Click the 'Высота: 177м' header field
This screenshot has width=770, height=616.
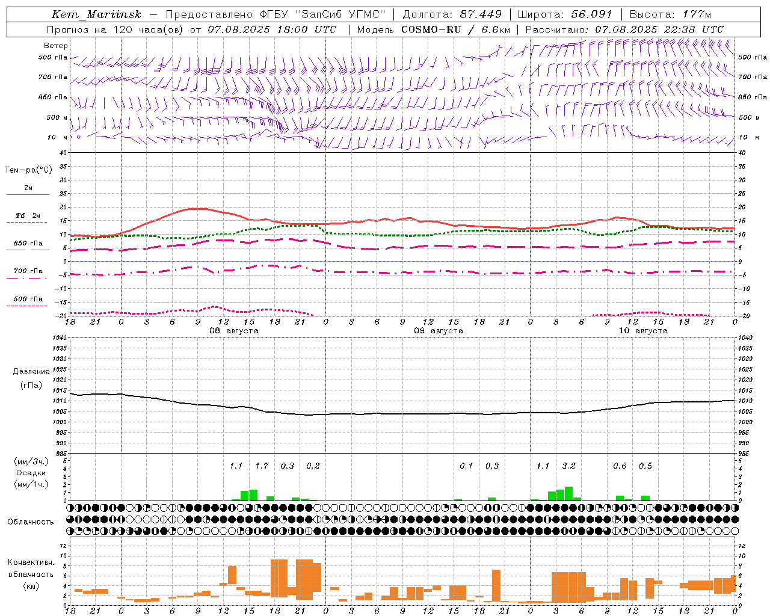click(x=670, y=14)
